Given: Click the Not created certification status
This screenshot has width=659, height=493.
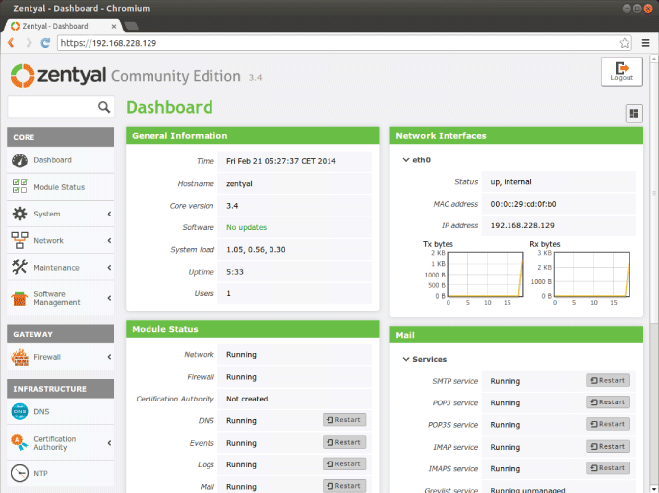Looking at the screenshot, I should pos(247,399).
